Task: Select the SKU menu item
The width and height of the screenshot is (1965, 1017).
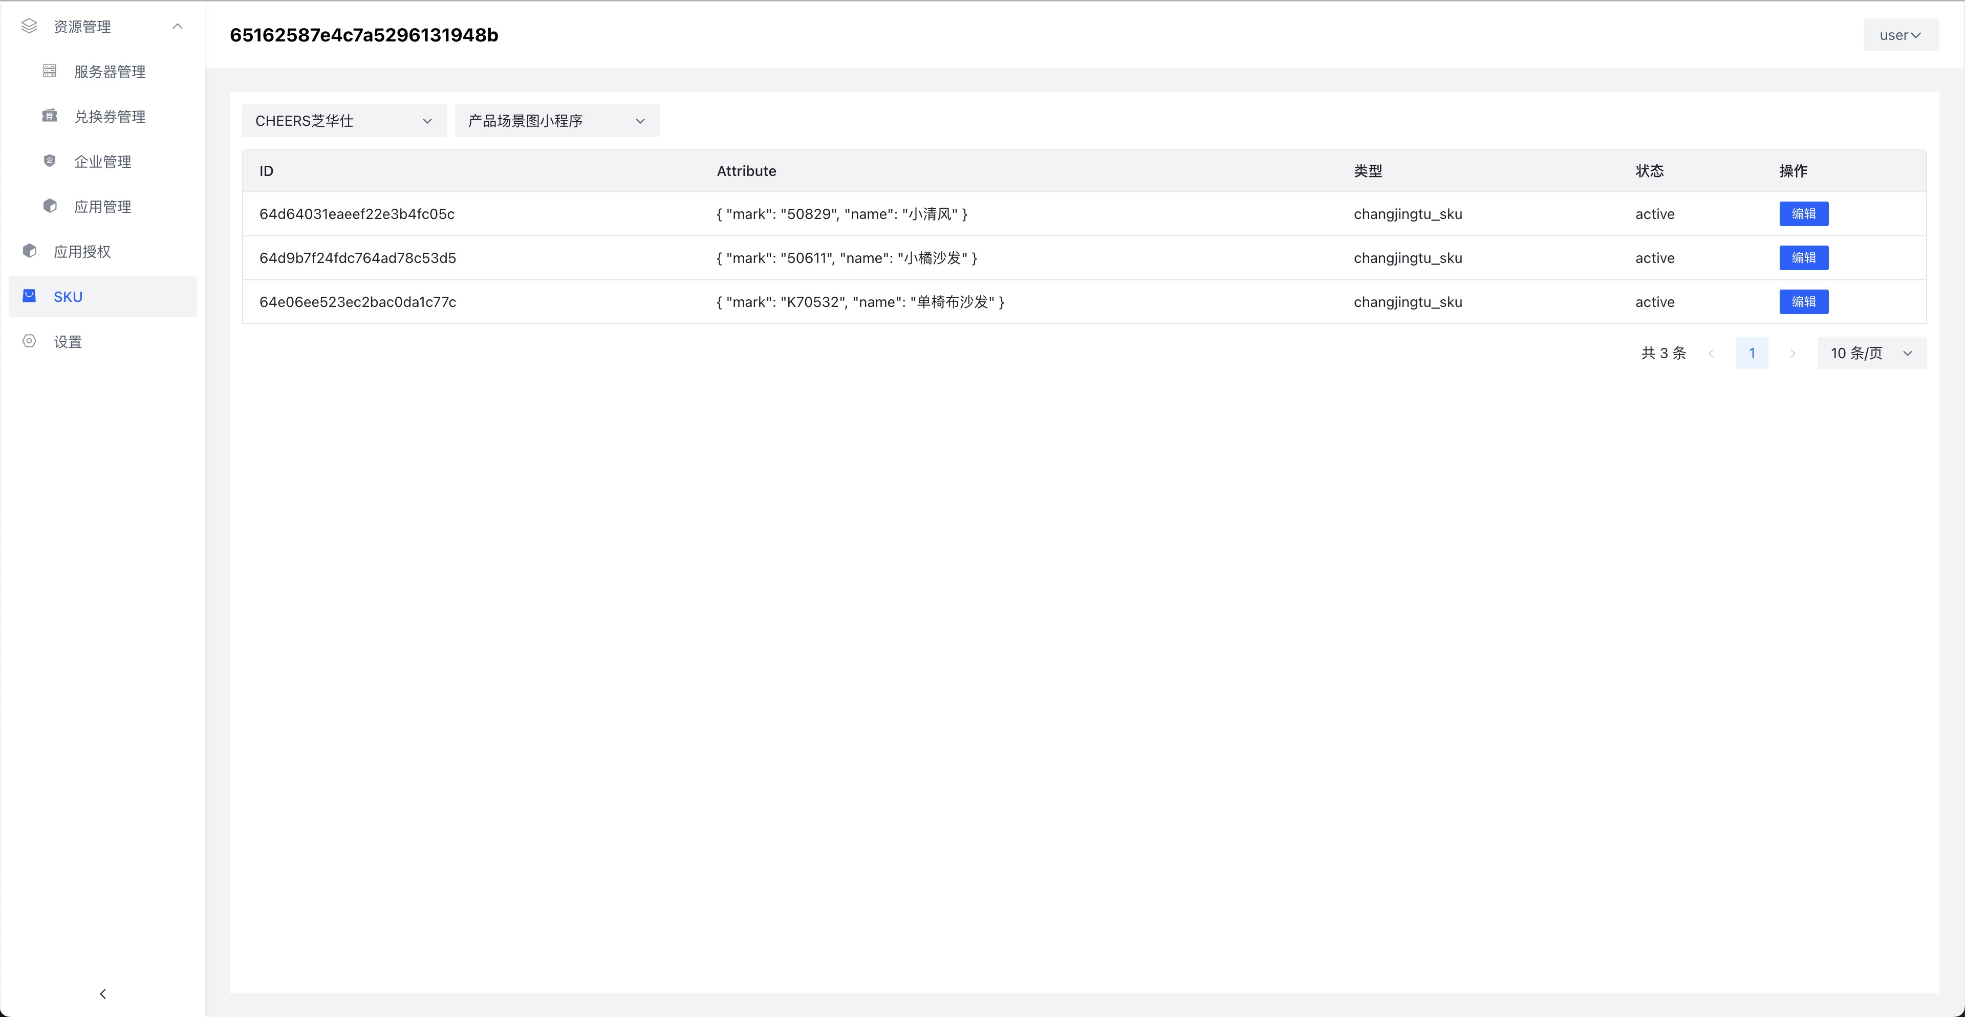Action: coord(103,297)
